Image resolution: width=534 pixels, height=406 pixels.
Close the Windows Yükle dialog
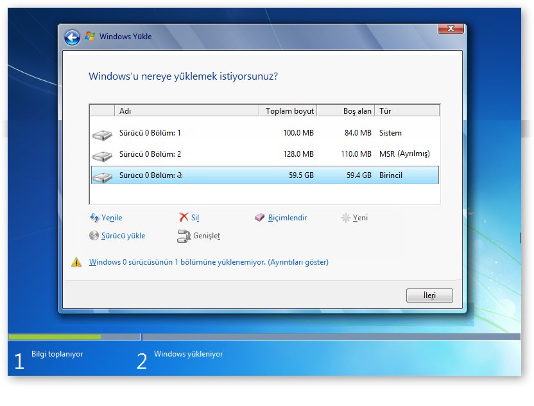click(451, 29)
